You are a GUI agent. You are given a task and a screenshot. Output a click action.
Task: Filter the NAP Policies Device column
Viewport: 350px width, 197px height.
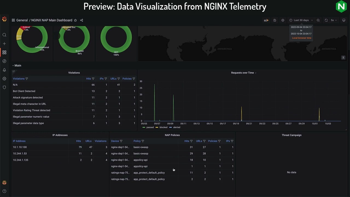pos(121,141)
